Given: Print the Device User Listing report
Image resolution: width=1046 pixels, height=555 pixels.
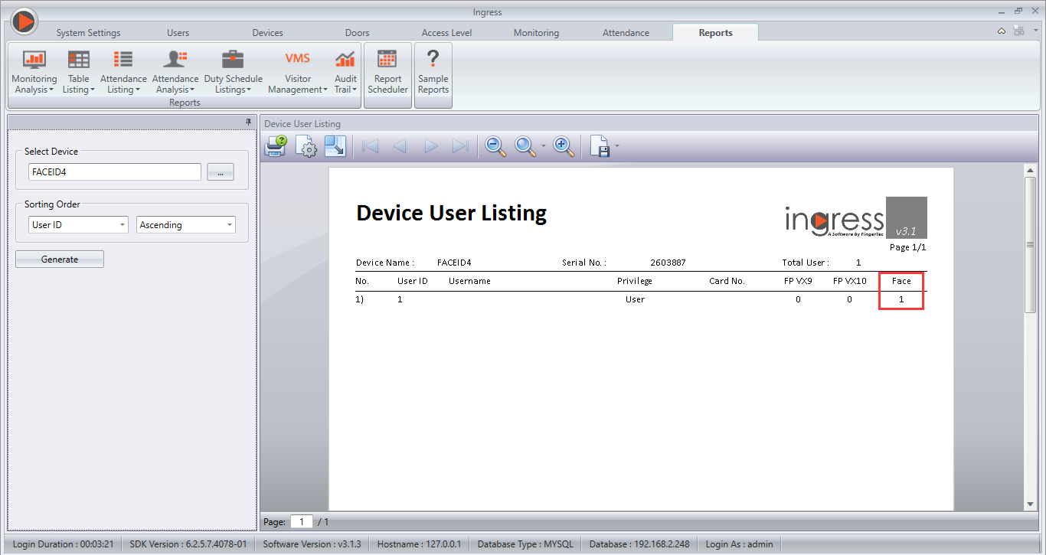Looking at the screenshot, I should [x=276, y=145].
